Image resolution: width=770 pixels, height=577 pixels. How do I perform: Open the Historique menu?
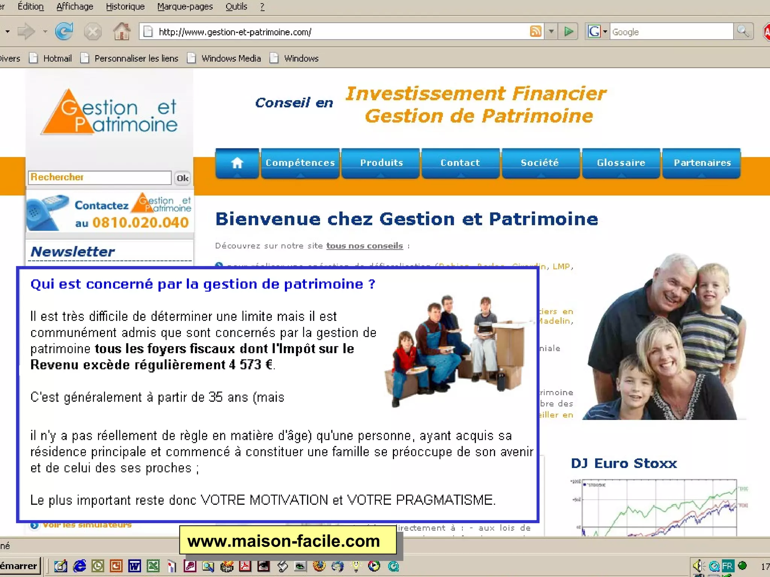point(125,6)
